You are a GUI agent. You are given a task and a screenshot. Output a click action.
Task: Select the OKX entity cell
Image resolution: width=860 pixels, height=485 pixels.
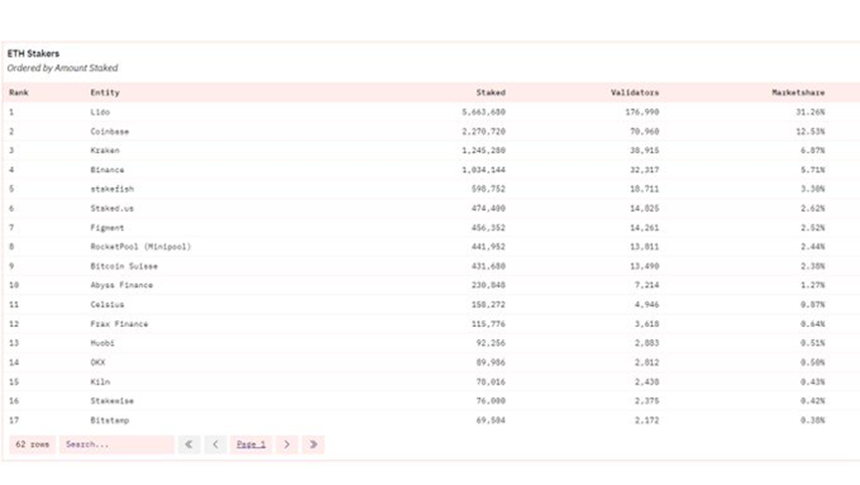pos(97,362)
